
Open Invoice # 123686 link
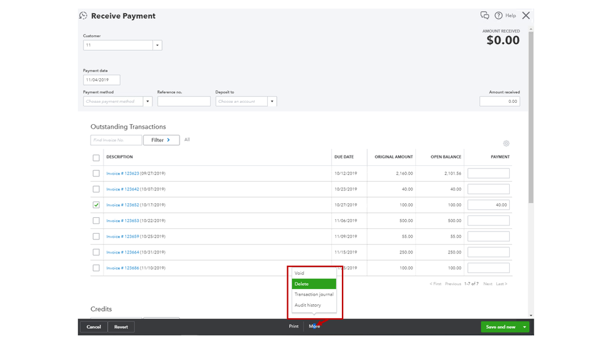tap(123, 268)
